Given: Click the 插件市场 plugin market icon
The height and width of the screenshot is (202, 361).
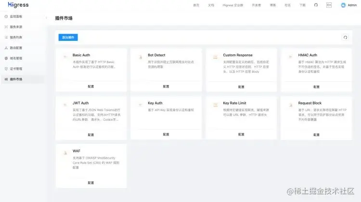Looking at the screenshot, I should (x=6, y=79).
